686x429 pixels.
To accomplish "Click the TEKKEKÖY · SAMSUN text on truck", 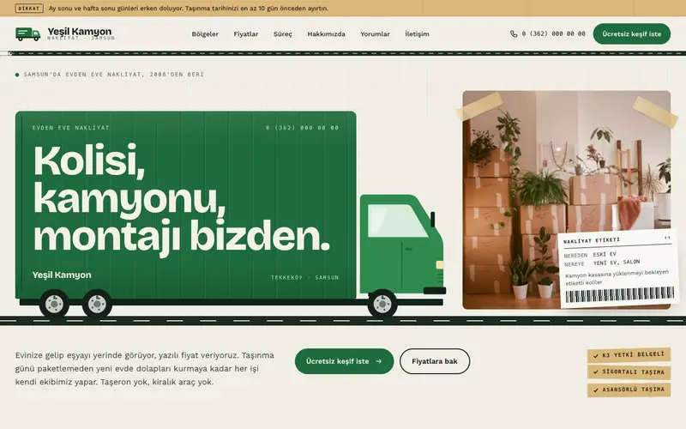I will coord(305,277).
